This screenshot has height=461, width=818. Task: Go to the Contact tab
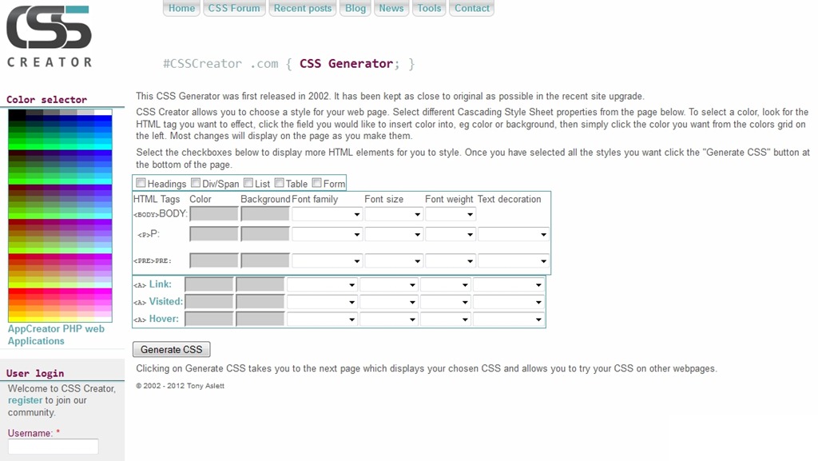pos(471,8)
